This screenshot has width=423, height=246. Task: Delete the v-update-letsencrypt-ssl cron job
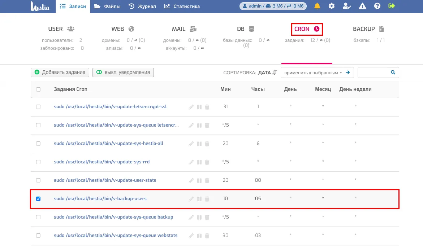click(x=207, y=107)
